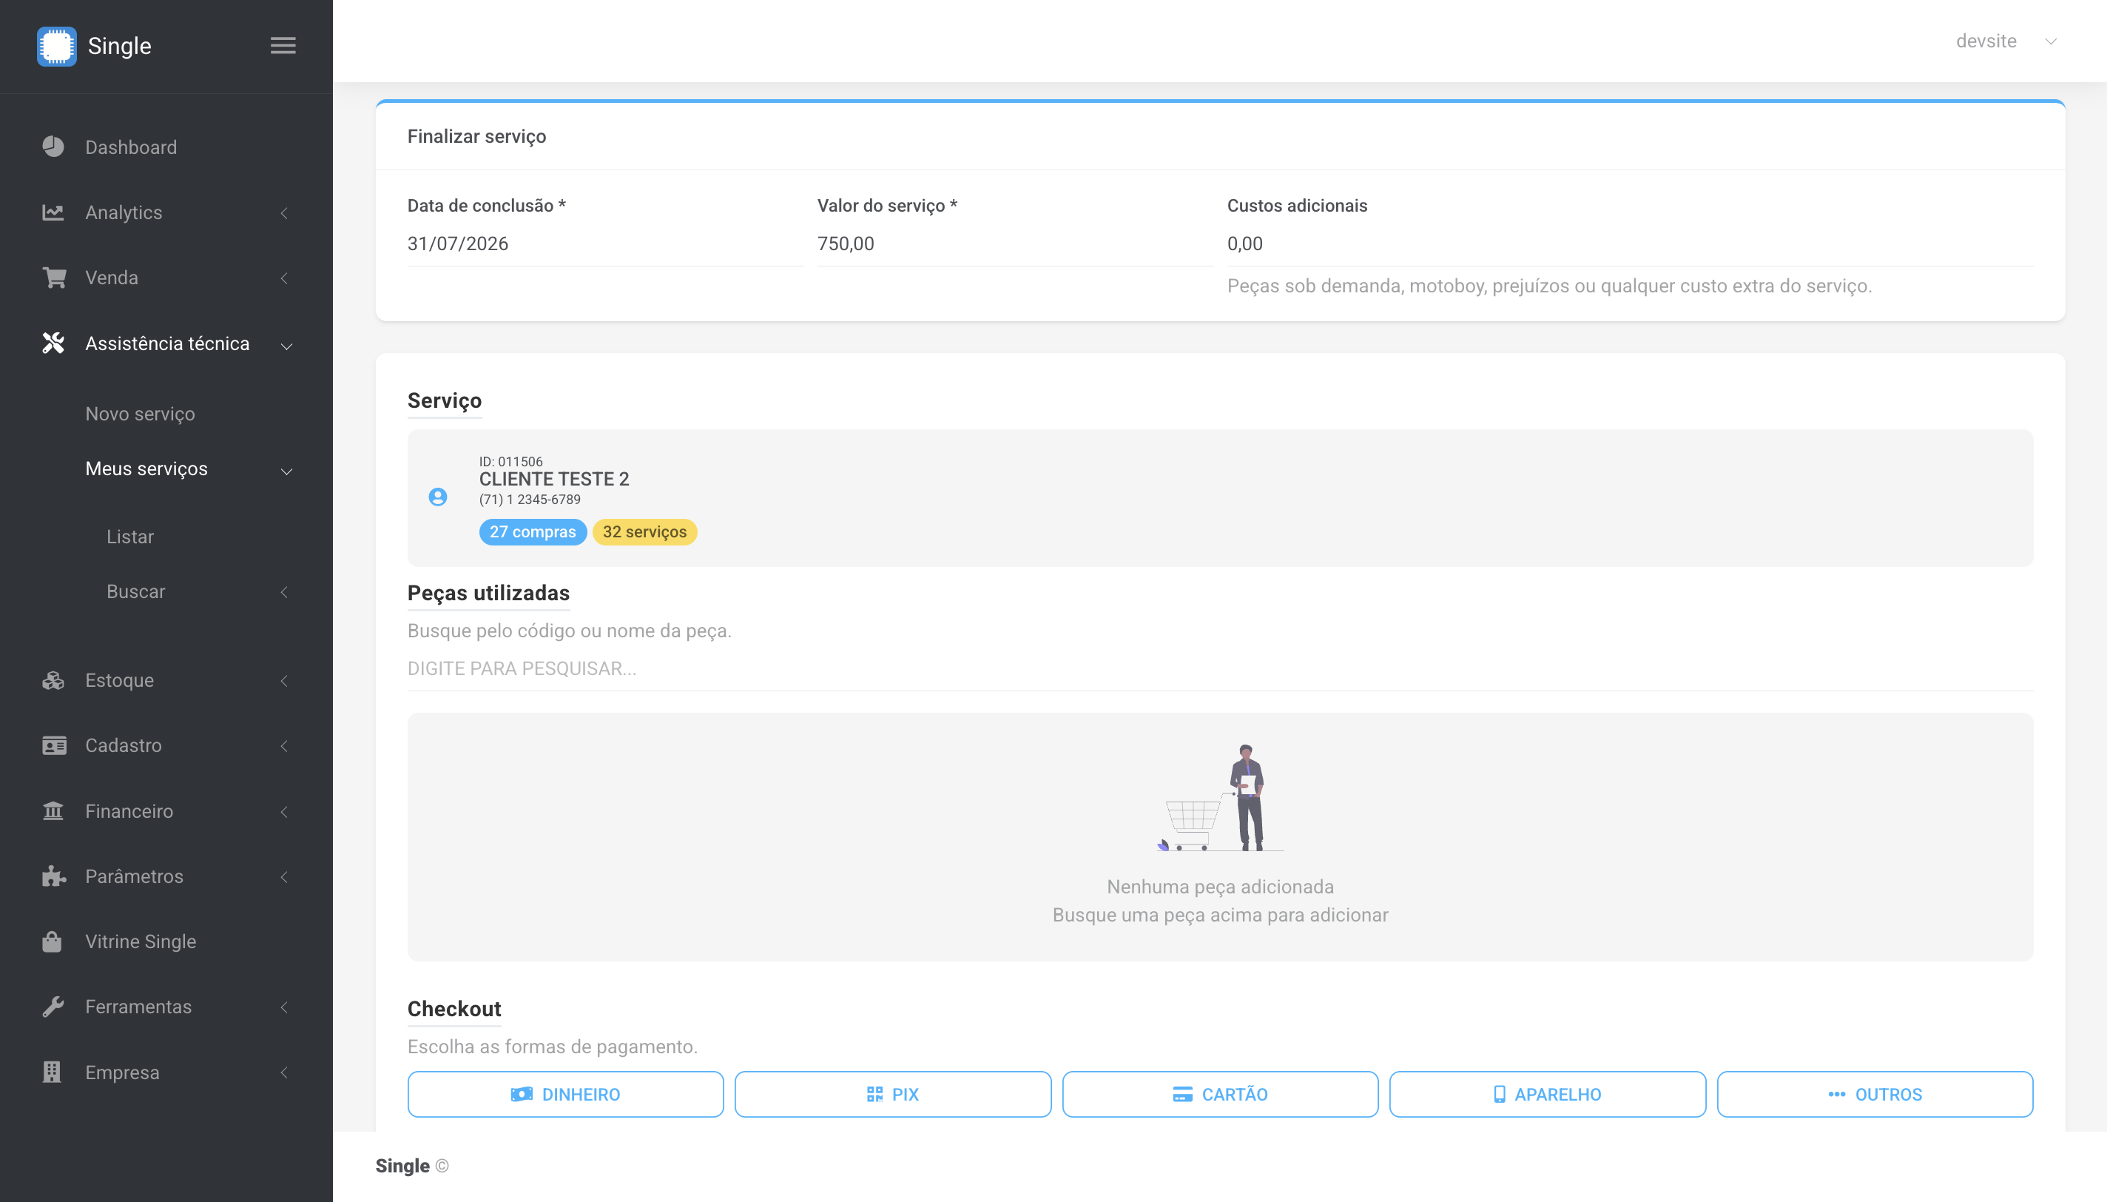Focus the Valor do serviço field
Image resolution: width=2107 pixels, height=1202 pixels.
tap(1015, 244)
